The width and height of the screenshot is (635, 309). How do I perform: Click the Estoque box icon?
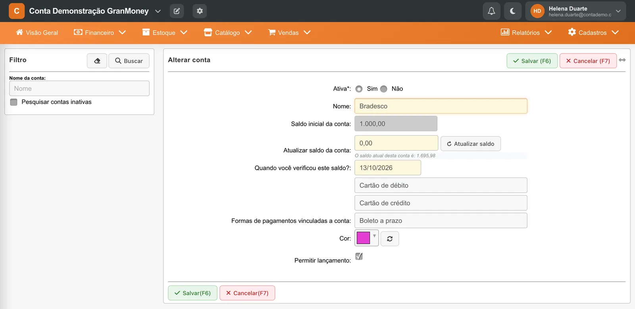click(146, 32)
